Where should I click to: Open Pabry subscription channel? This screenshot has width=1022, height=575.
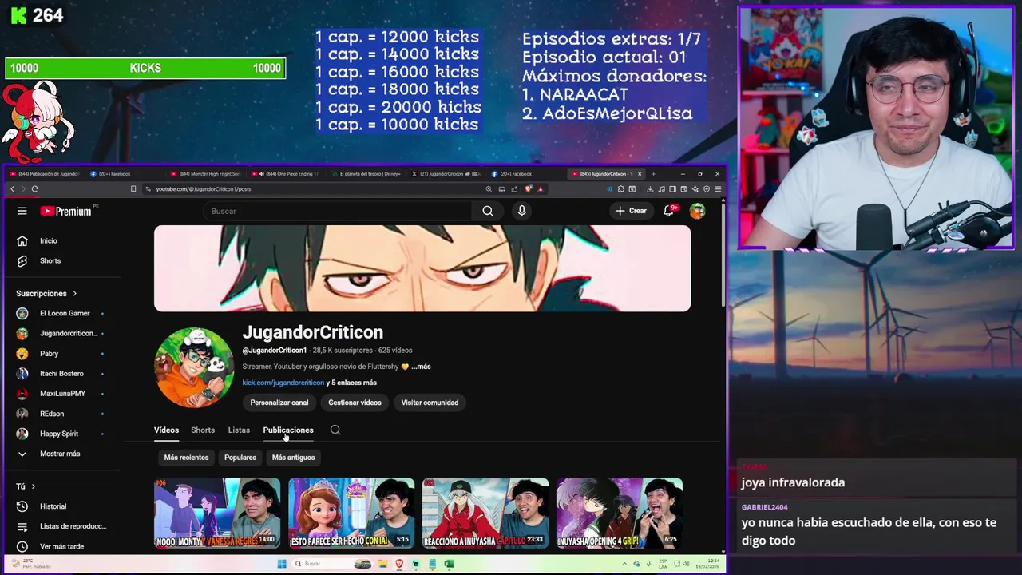[49, 353]
